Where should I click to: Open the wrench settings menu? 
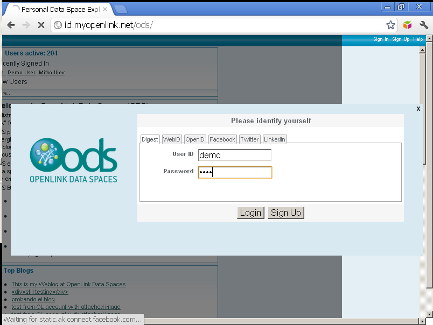[423, 25]
